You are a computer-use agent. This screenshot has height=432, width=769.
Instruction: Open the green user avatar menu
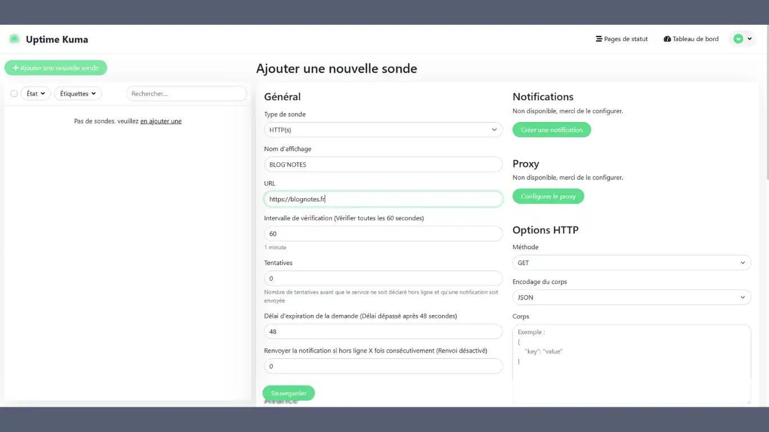click(x=738, y=38)
